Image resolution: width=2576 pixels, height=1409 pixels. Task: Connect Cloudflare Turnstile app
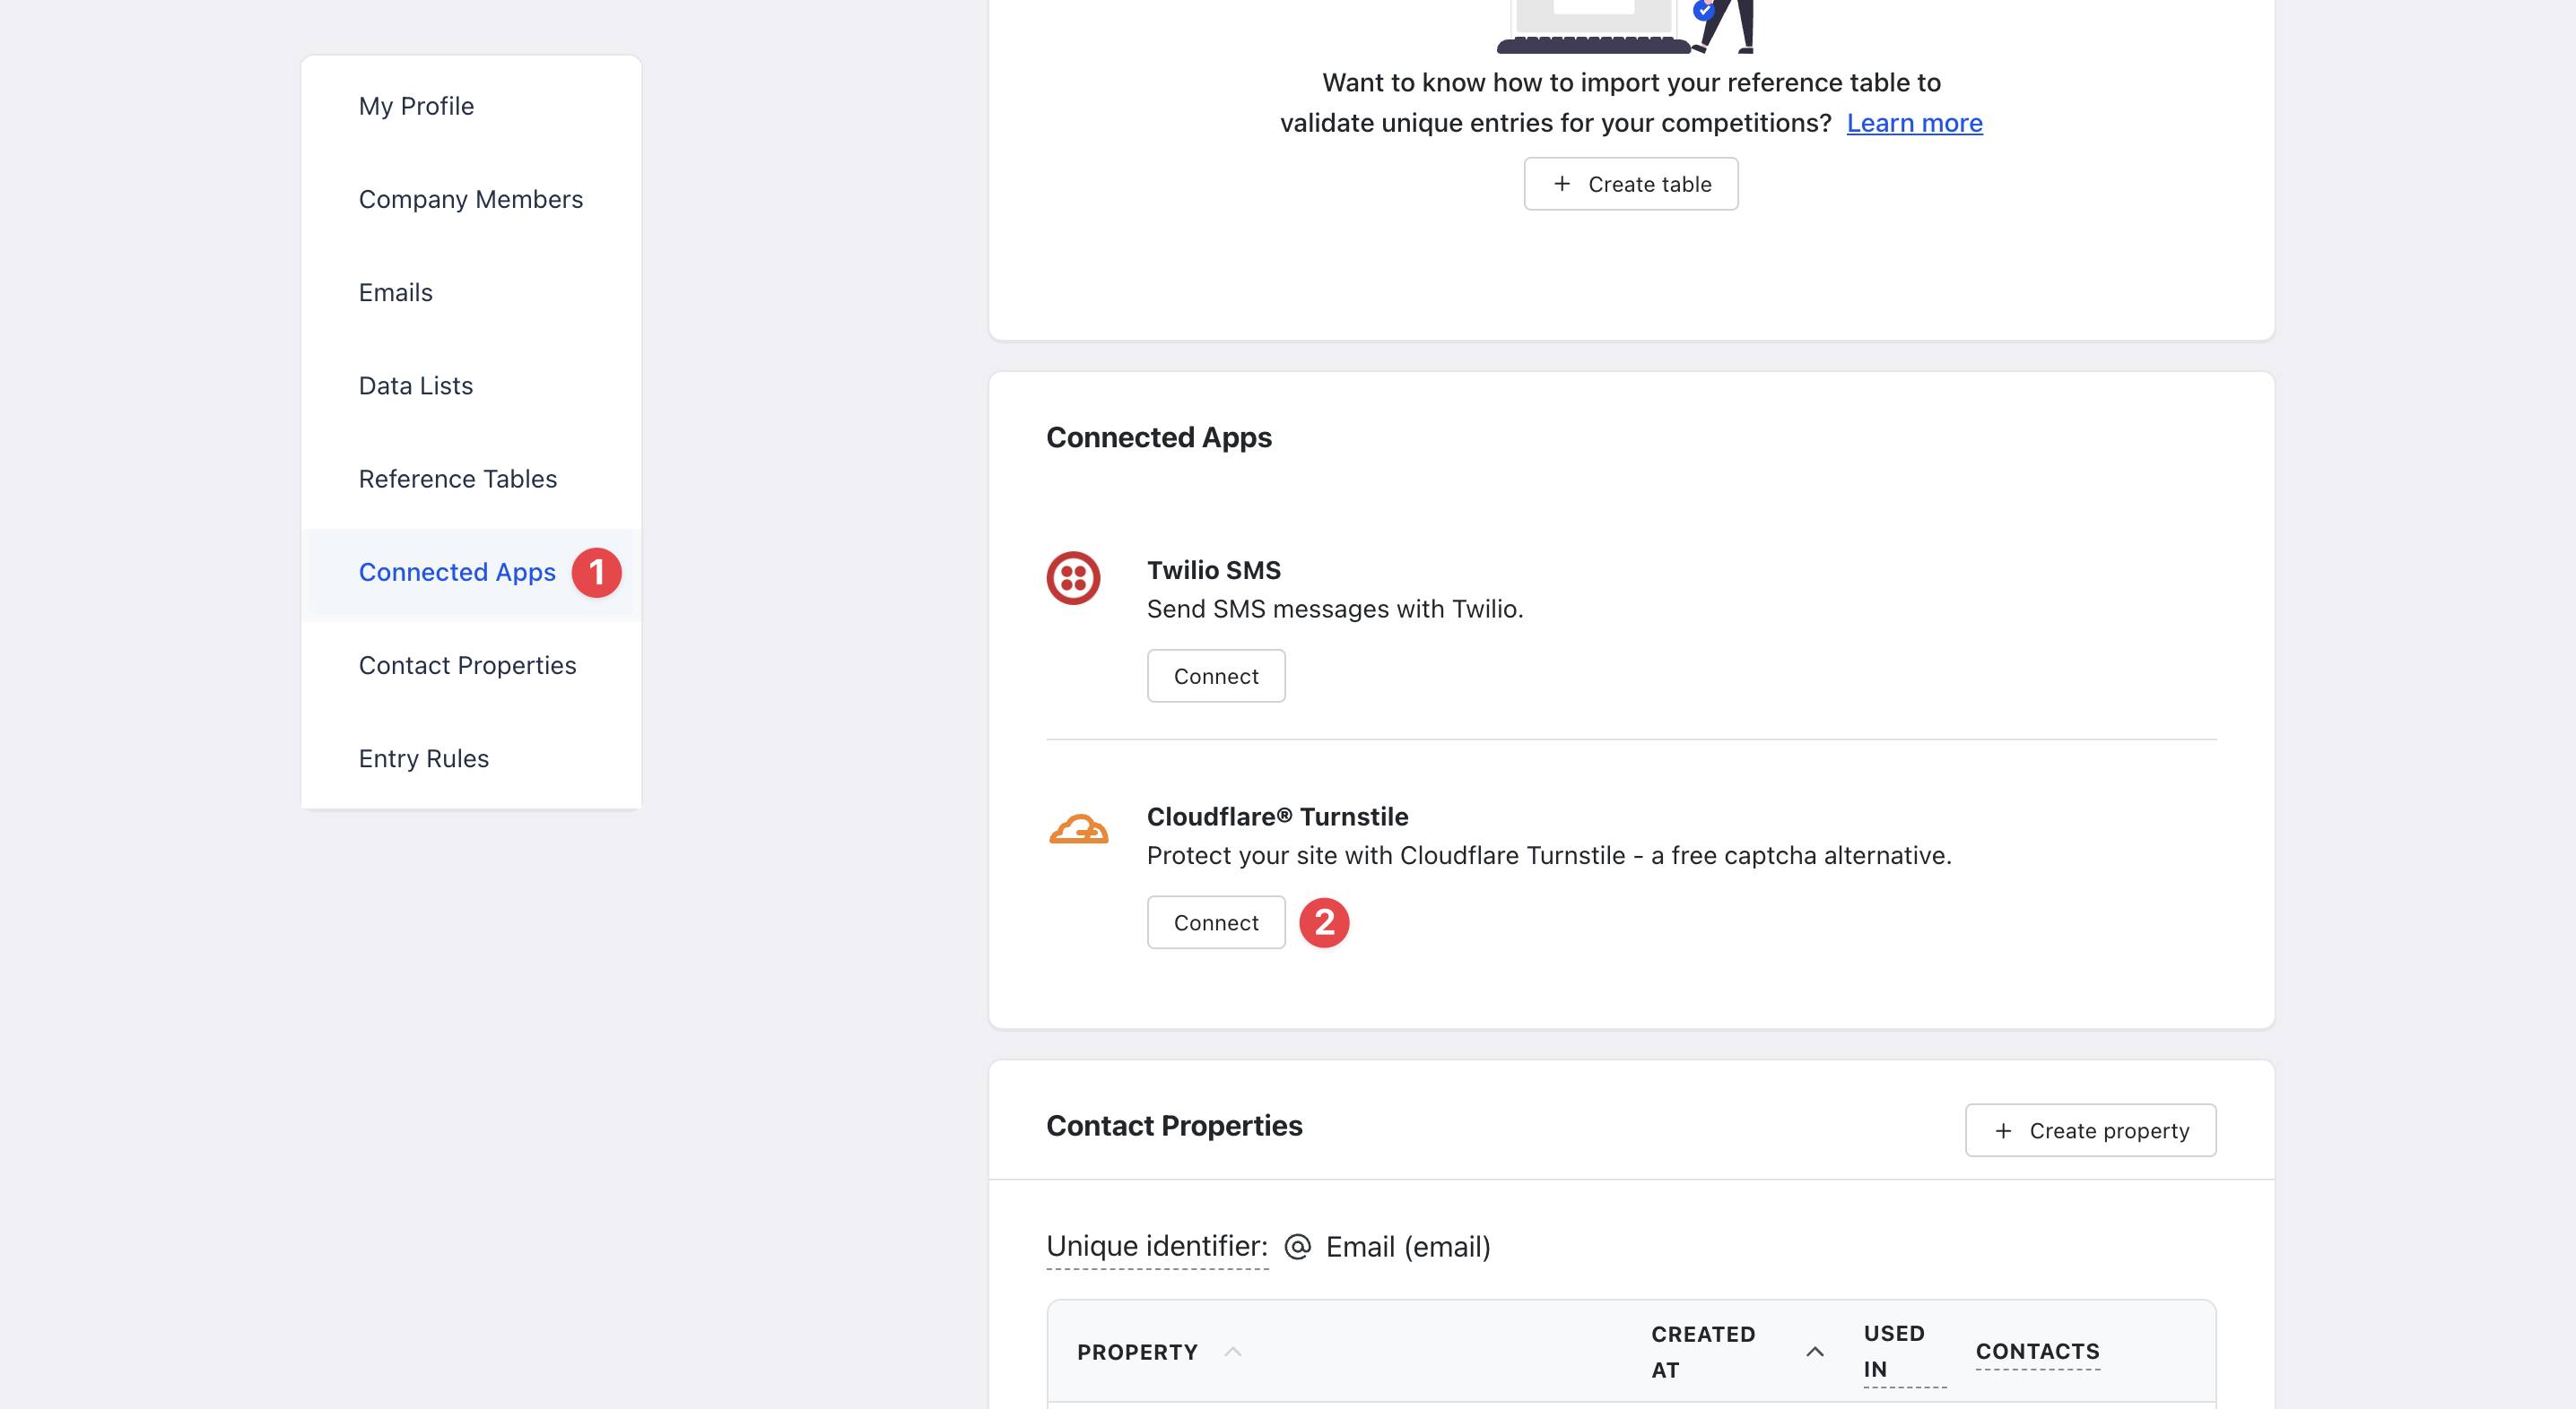point(1215,921)
